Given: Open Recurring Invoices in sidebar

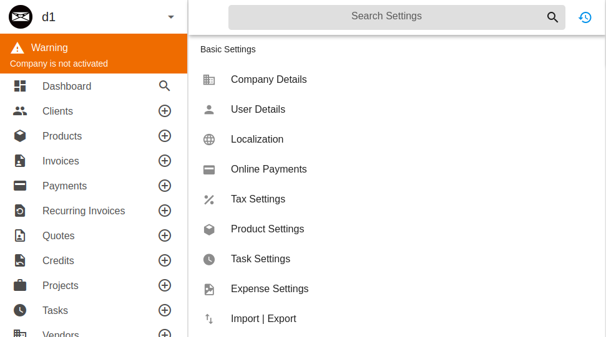Looking at the screenshot, I should (x=84, y=211).
